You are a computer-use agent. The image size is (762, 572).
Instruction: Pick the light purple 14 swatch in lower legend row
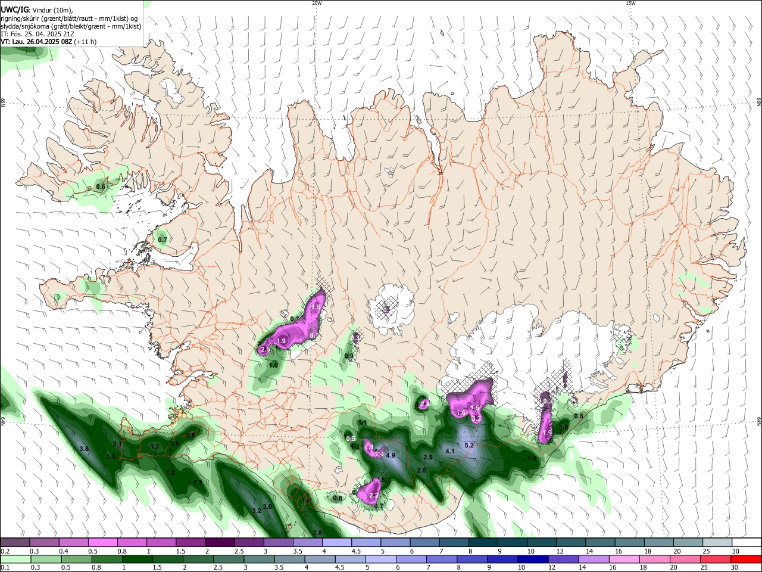click(x=594, y=559)
